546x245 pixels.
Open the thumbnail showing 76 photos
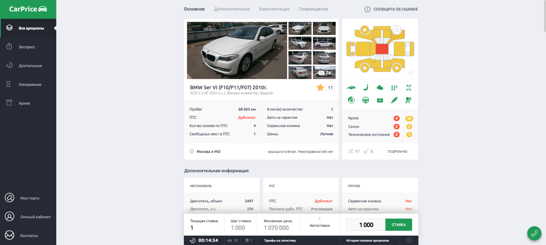coord(324,72)
